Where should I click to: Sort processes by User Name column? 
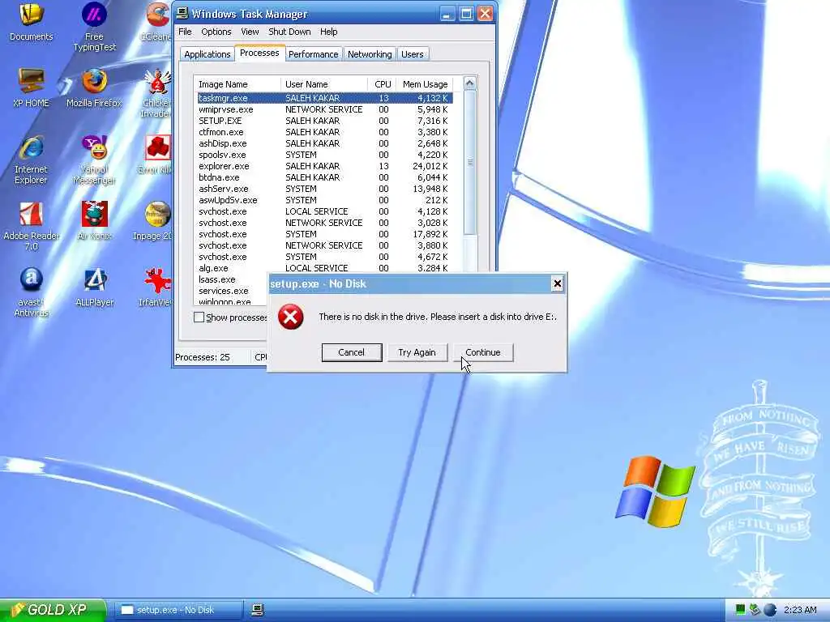click(x=324, y=84)
